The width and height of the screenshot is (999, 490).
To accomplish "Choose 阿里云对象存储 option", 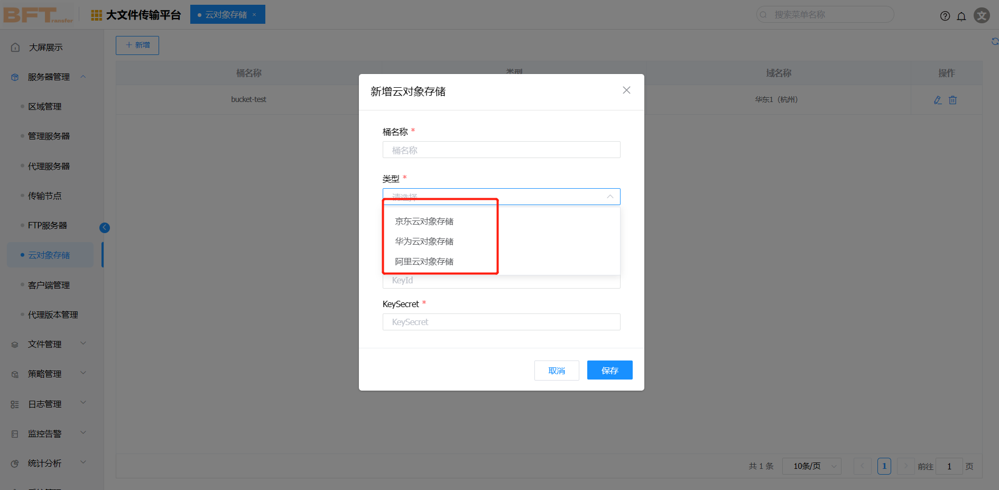I will tap(424, 262).
